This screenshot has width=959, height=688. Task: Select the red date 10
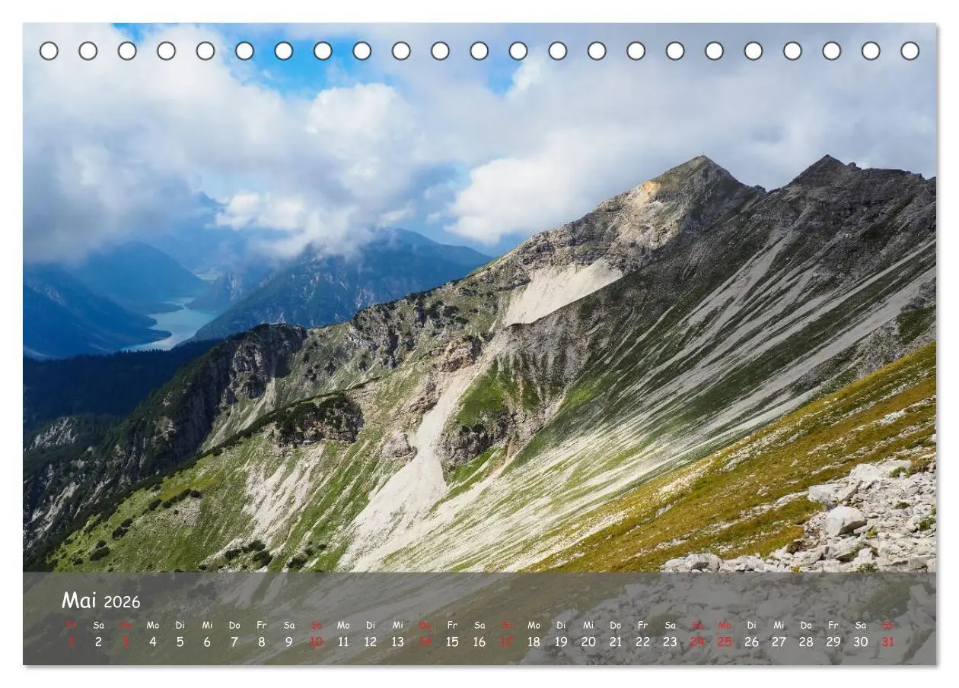click(x=316, y=642)
